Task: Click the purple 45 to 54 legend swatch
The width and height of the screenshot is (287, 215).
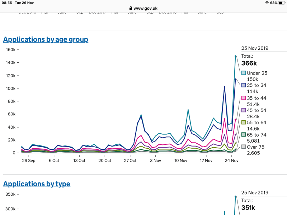Action: point(244,110)
